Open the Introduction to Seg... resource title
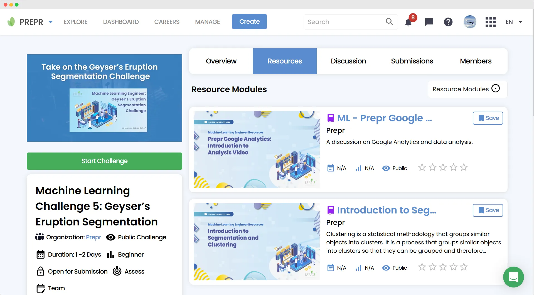534x295 pixels. click(387, 210)
